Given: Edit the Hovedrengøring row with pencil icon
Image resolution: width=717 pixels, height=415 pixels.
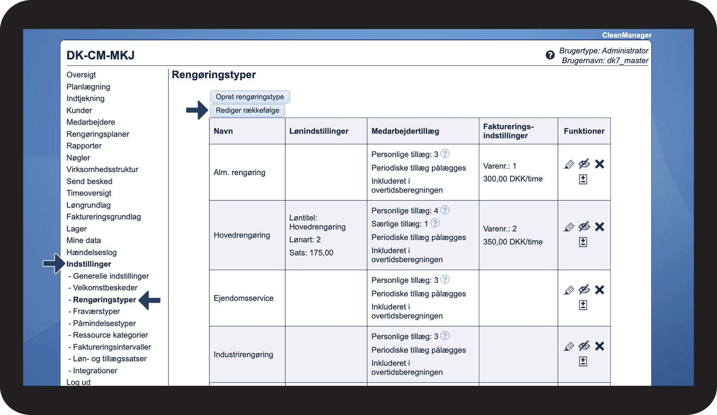Looking at the screenshot, I should pos(569,227).
